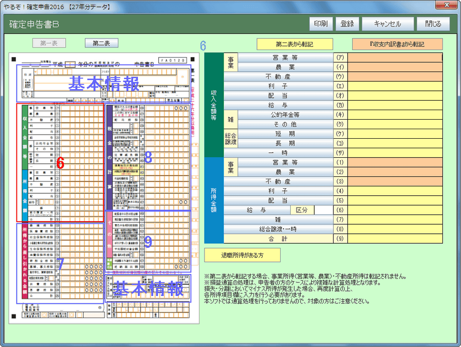Viewport: 461px width, 347px height.
Task: Click the 不動産 (ウ) income input field
Action: coord(395,77)
